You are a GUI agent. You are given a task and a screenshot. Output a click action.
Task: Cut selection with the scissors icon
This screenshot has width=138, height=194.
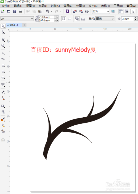click(28, 11)
